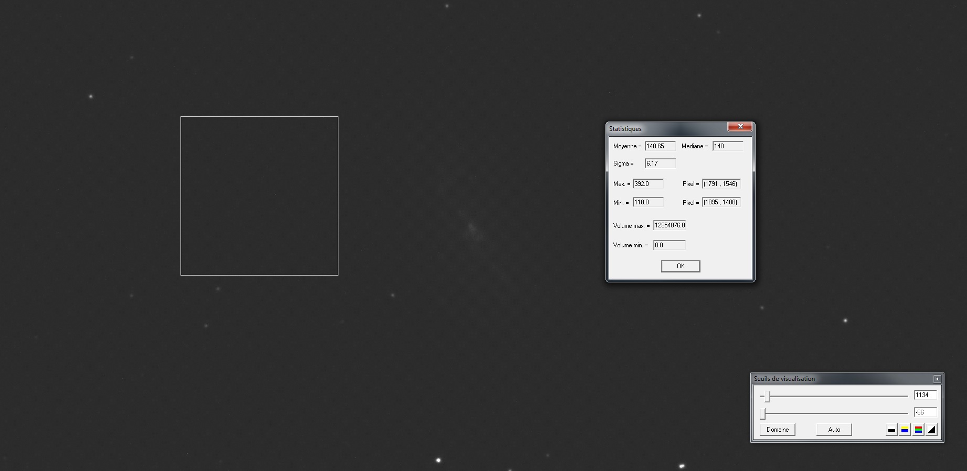Click the 'Sigma =' label
Screen dimensions: 967x471
(623, 163)
